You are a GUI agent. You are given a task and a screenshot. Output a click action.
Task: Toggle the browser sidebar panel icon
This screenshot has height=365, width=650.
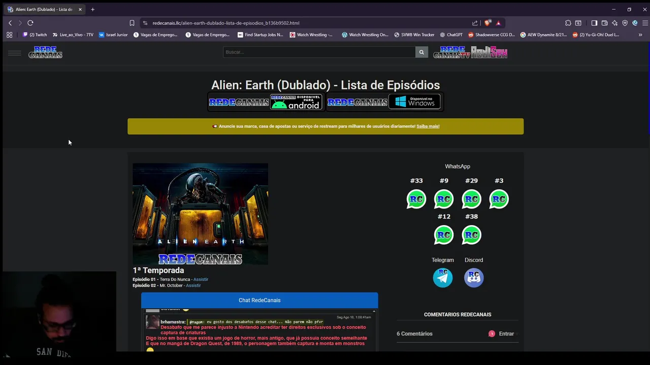pyautogui.click(x=594, y=23)
